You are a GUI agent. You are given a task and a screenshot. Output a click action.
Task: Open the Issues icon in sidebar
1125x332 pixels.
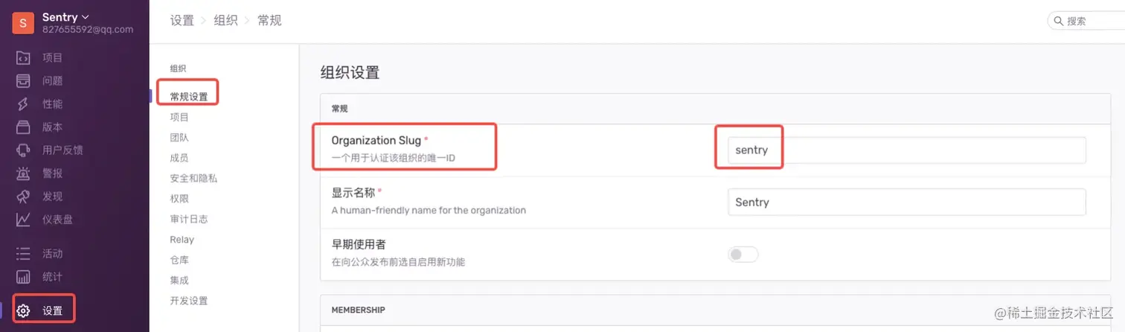[x=23, y=81]
